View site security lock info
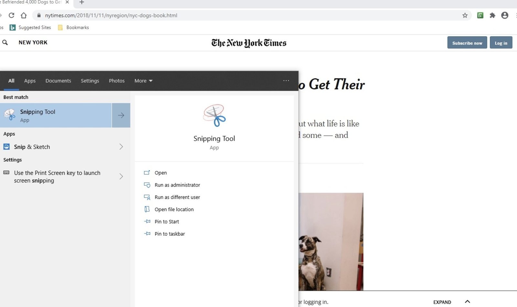The height and width of the screenshot is (307, 517). click(x=39, y=15)
